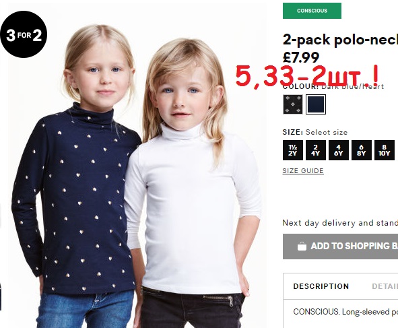This screenshot has height=328, width=398.
Task: Select the dark blue colour swatch
Action: pyautogui.click(x=316, y=104)
